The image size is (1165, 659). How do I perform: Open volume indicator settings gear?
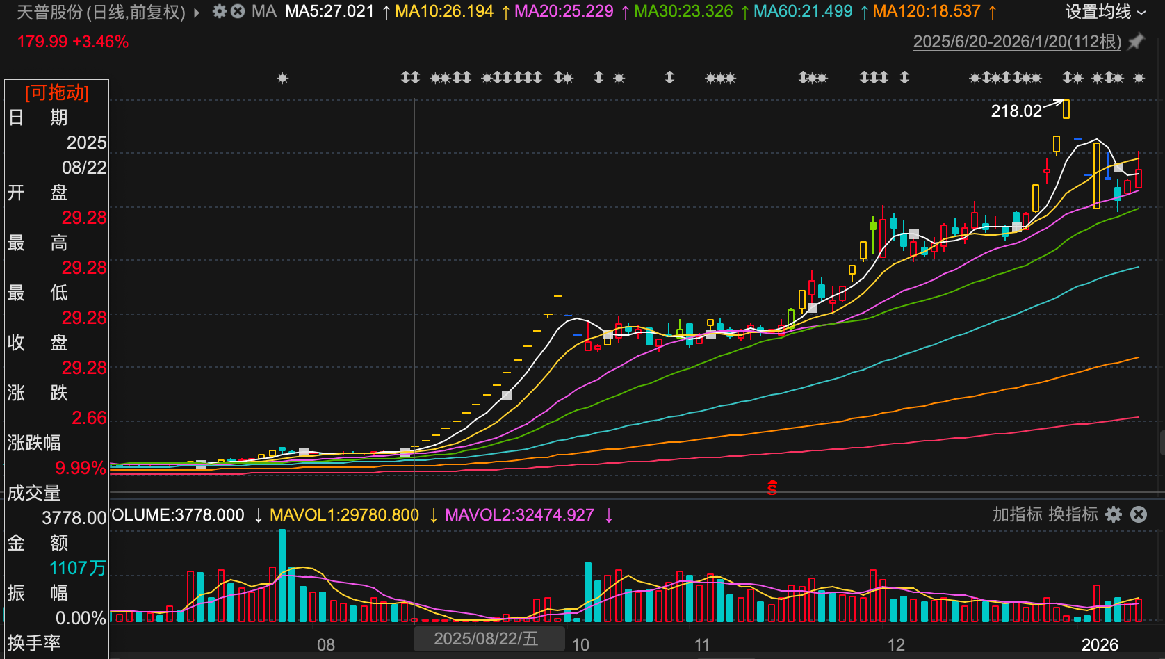(1114, 514)
